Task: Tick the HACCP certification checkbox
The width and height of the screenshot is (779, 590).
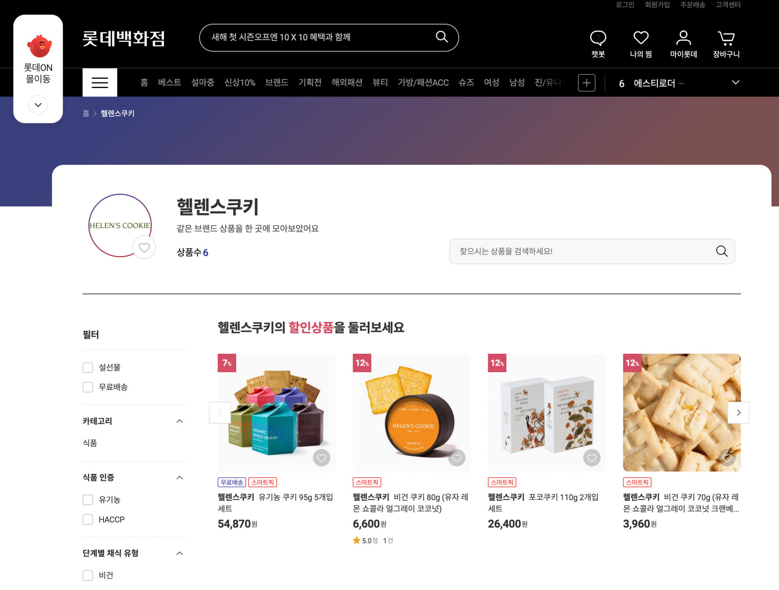Action: pyautogui.click(x=88, y=519)
